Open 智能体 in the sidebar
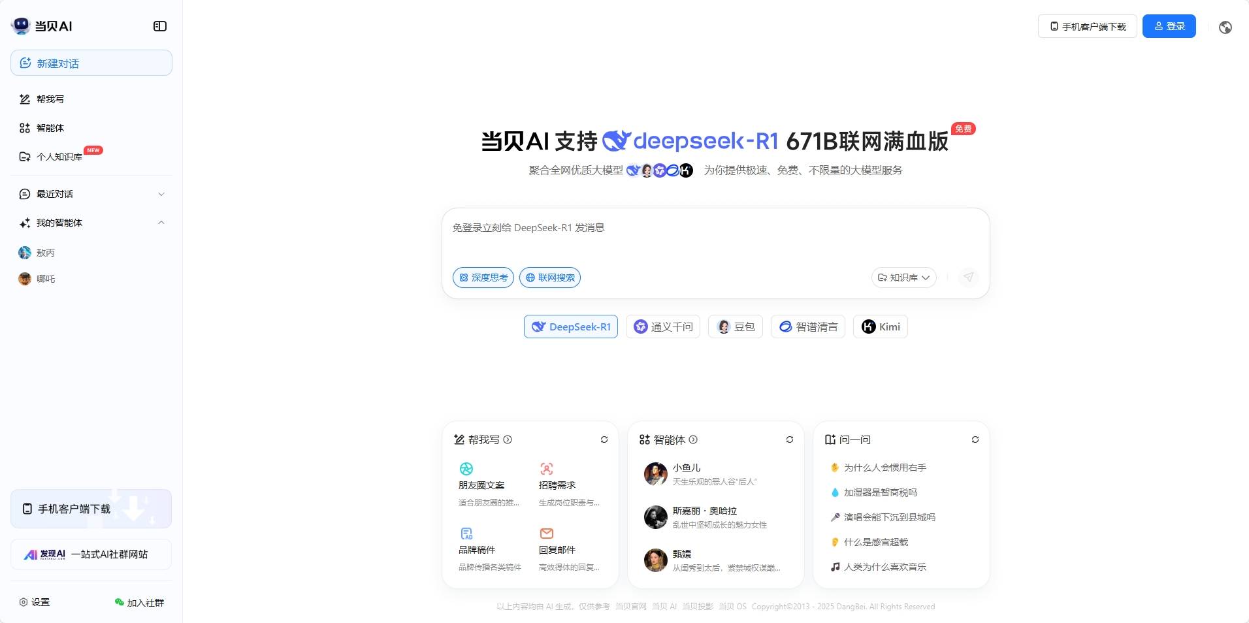This screenshot has width=1249, height=623. (x=91, y=128)
